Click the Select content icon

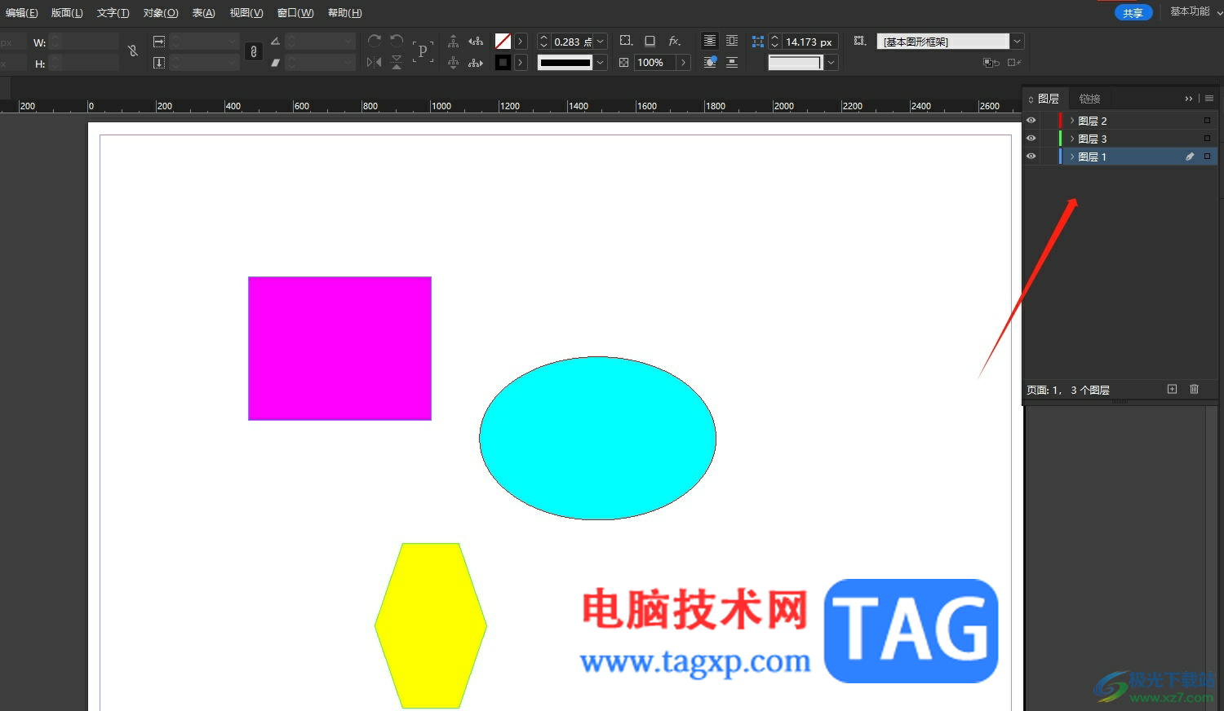pyautogui.click(x=454, y=62)
